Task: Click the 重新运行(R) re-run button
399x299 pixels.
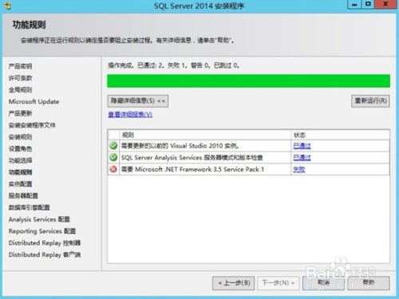Action: click(370, 101)
